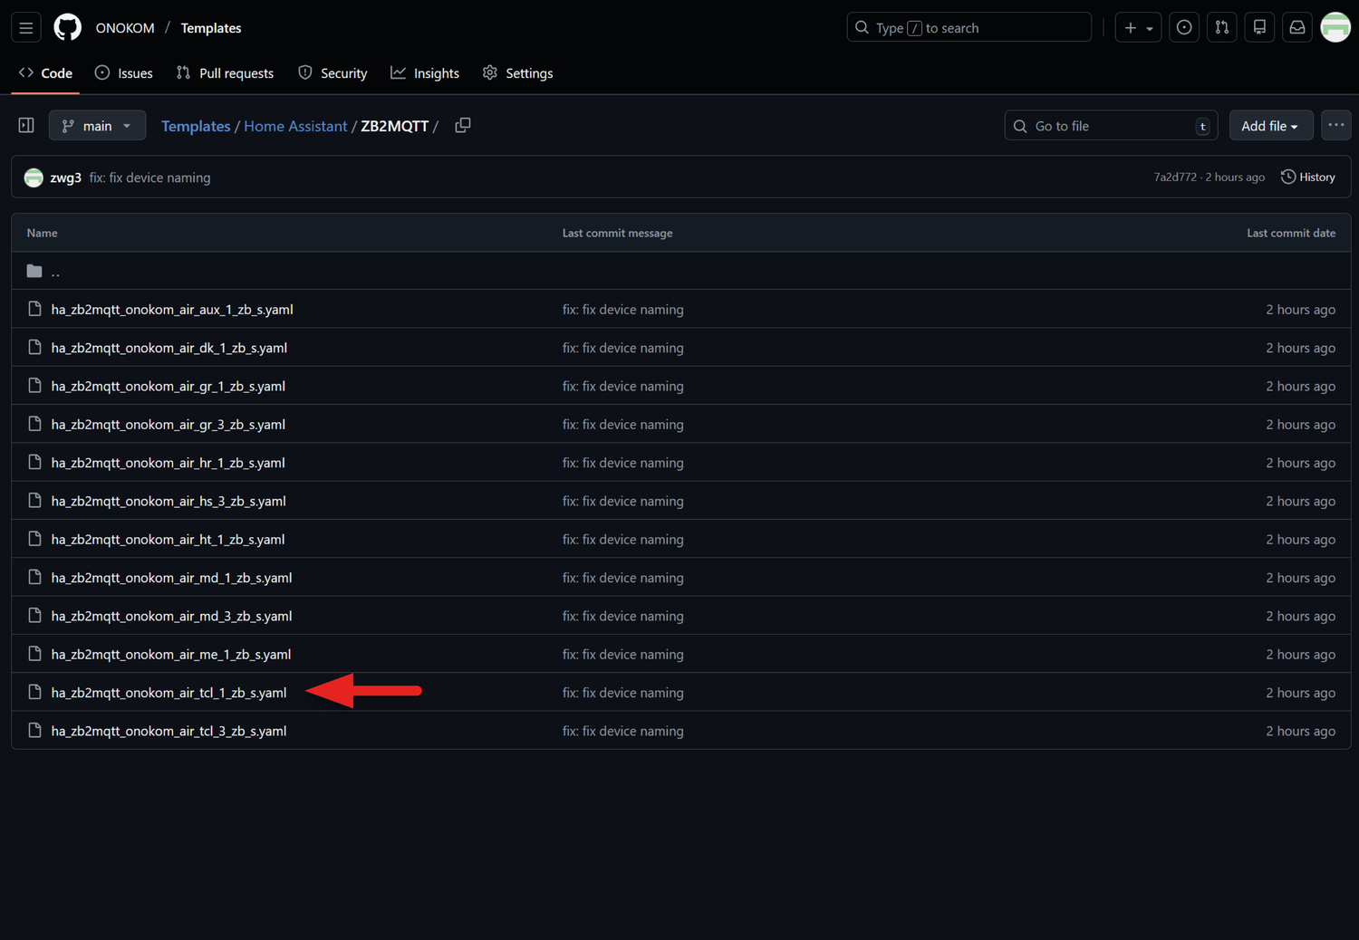Open the Insights tab
This screenshot has width=1359, height=940.
pos(425,73)
